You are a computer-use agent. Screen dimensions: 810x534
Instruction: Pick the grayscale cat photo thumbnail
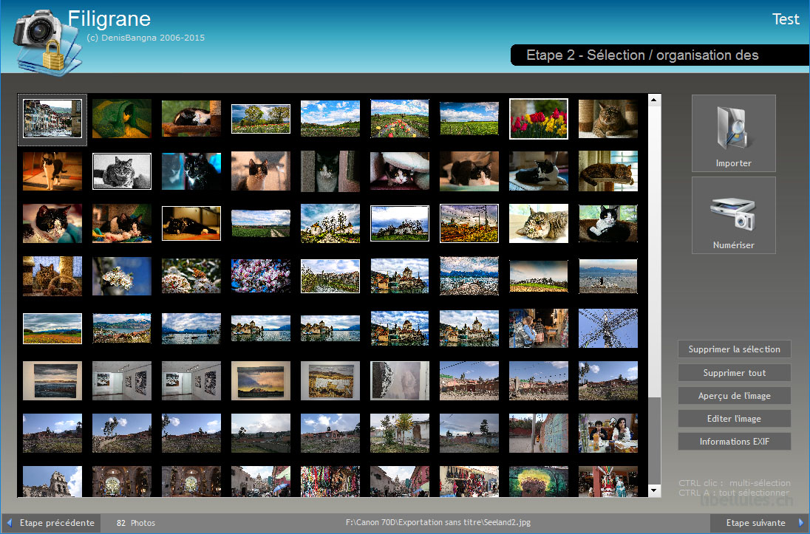122,171
